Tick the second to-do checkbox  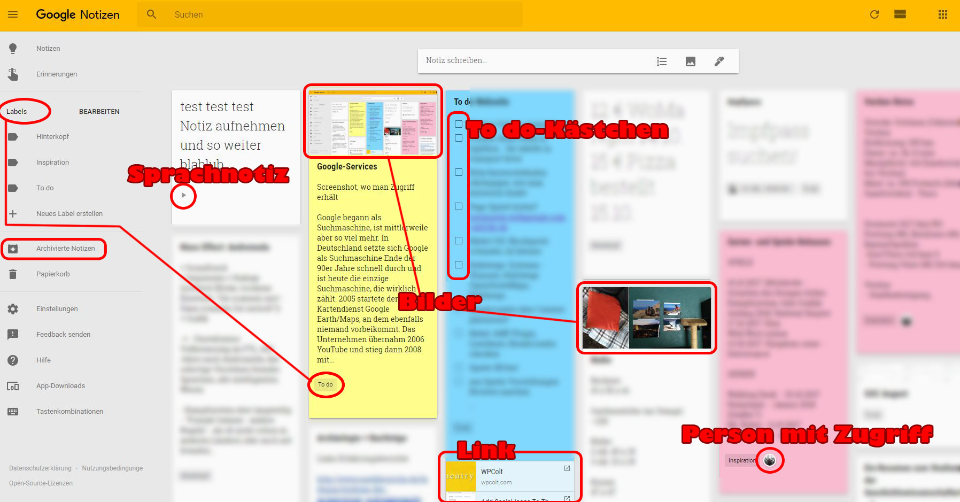pyautogui.click(x=459, y=138)
